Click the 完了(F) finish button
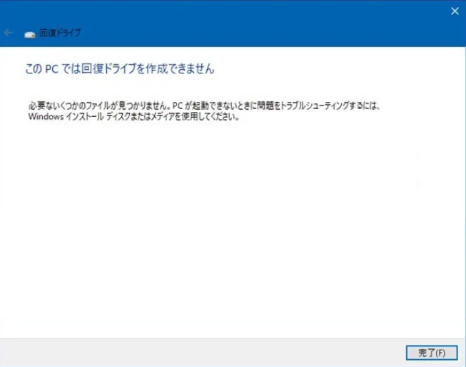Image resolution: width=466 pixels, height=367 pixels. (432, 353)
